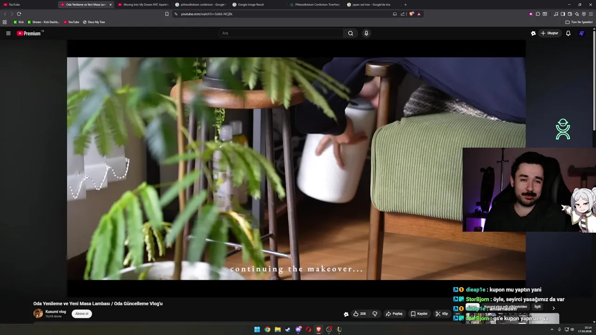This screenshot has height=335, width=596.
Task: Switch to Google Image Result tab
Action: point(258,5)
